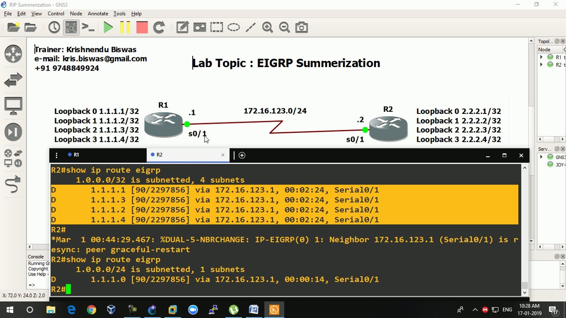
Task: Click R1 router in the topology
Action: 163,125
